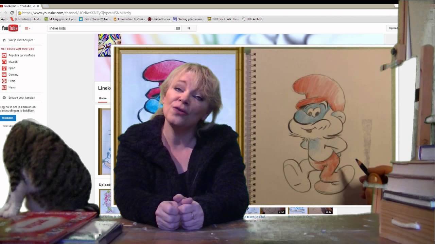The width and height of the screenshot is (435, 244).
Task: Open the Making grass in Cyc... bookmark
Action: (x=60, y=19)
